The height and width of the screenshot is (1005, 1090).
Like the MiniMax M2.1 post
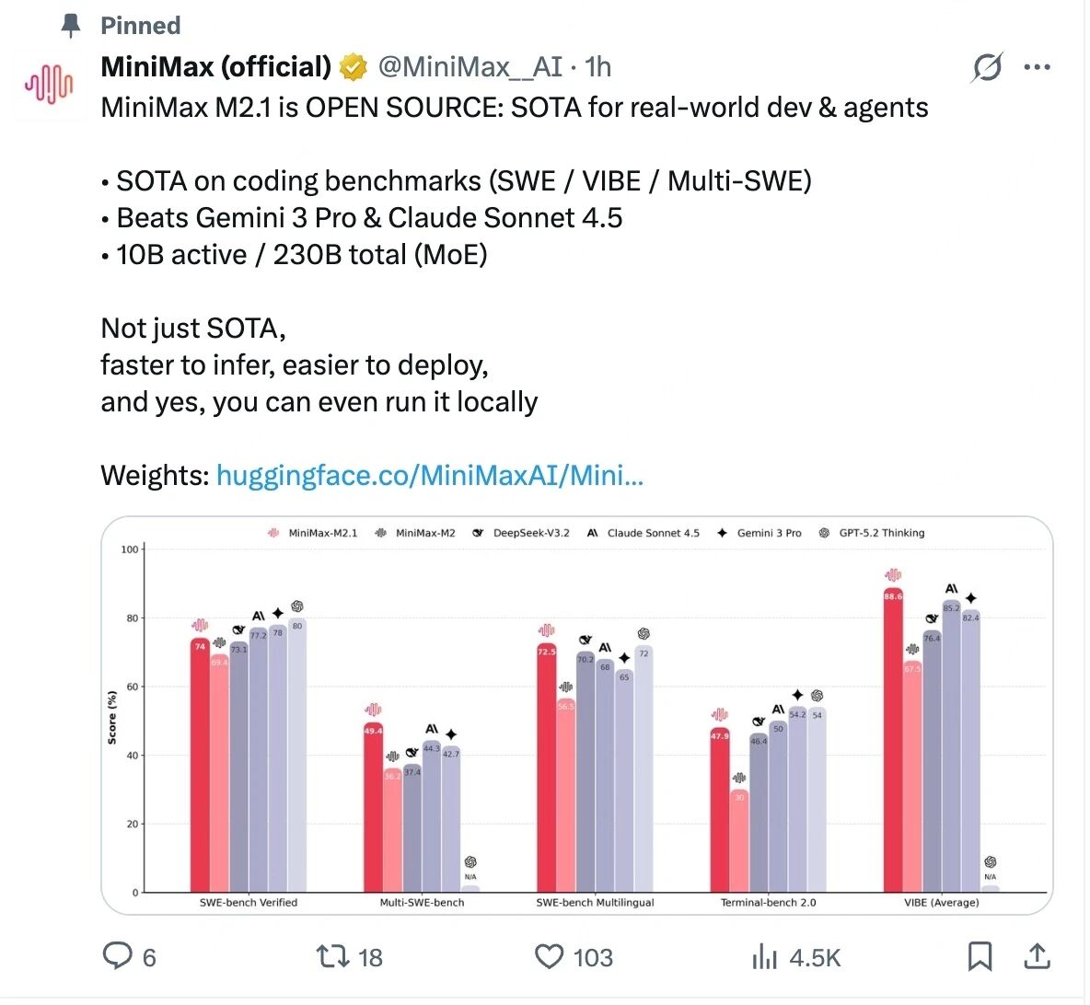point(550,956)
